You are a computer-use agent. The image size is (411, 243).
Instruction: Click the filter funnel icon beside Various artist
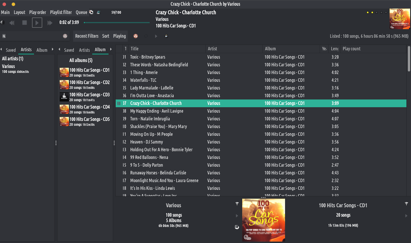pos(237,204)
